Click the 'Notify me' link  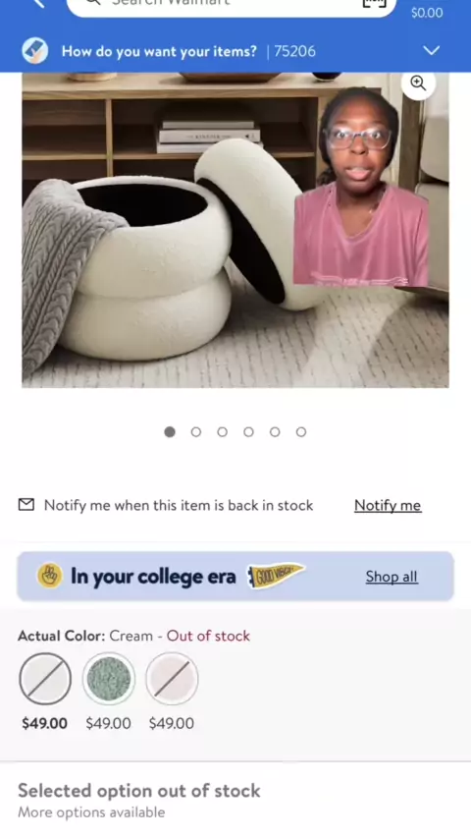(388, 505)
